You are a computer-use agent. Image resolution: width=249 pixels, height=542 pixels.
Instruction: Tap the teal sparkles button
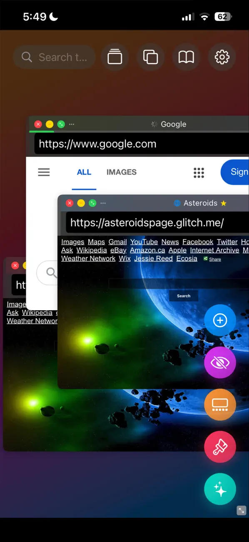220,489
